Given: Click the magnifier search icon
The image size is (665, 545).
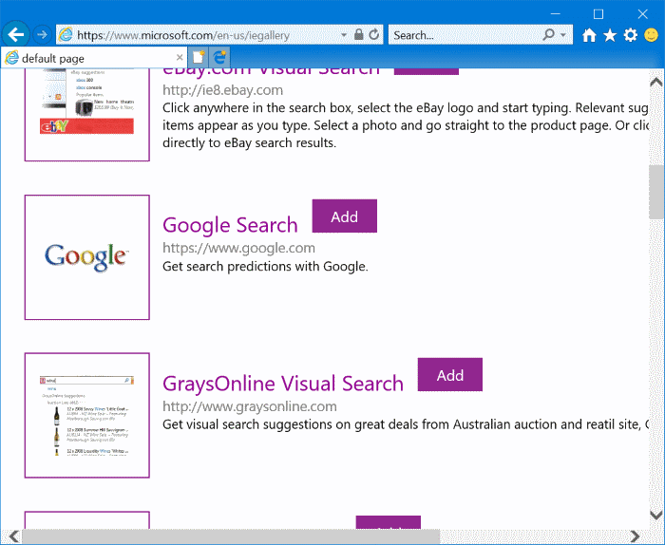Looking at the screenshot, I should 549,35.
